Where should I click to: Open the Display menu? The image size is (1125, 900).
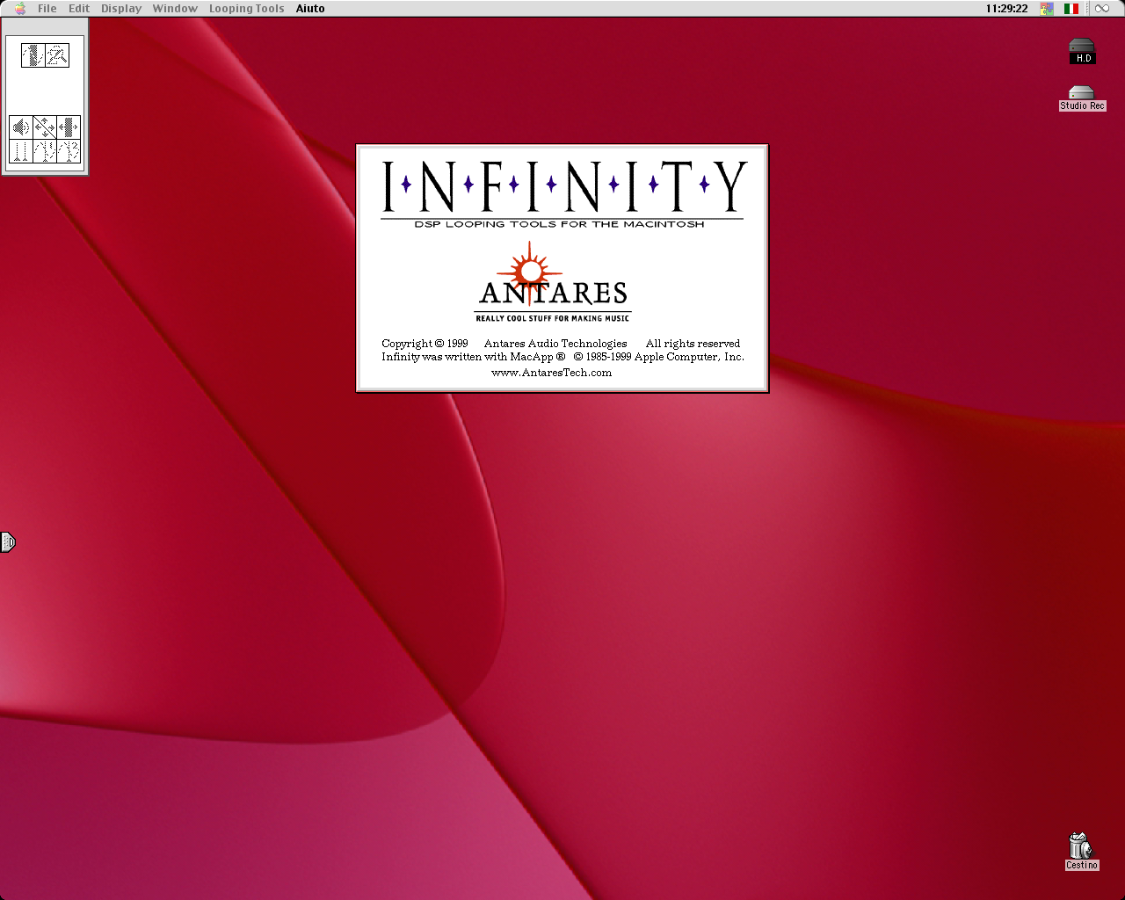click(x=121, y=9)
